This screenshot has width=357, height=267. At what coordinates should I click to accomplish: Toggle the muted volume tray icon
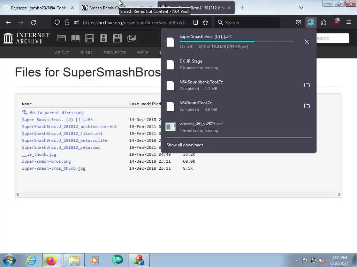click(322, 260)
